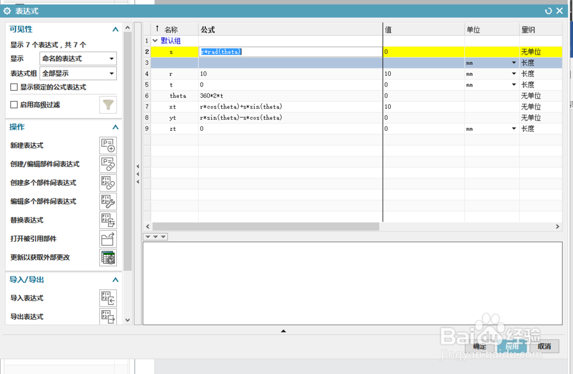The image size is (573, 374).
Task: Click the 量纲 column header
Action: click(x=541, y=30)
